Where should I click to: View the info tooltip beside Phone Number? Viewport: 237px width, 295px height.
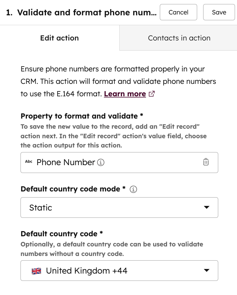pyautogui.click(x=101, y=162)
